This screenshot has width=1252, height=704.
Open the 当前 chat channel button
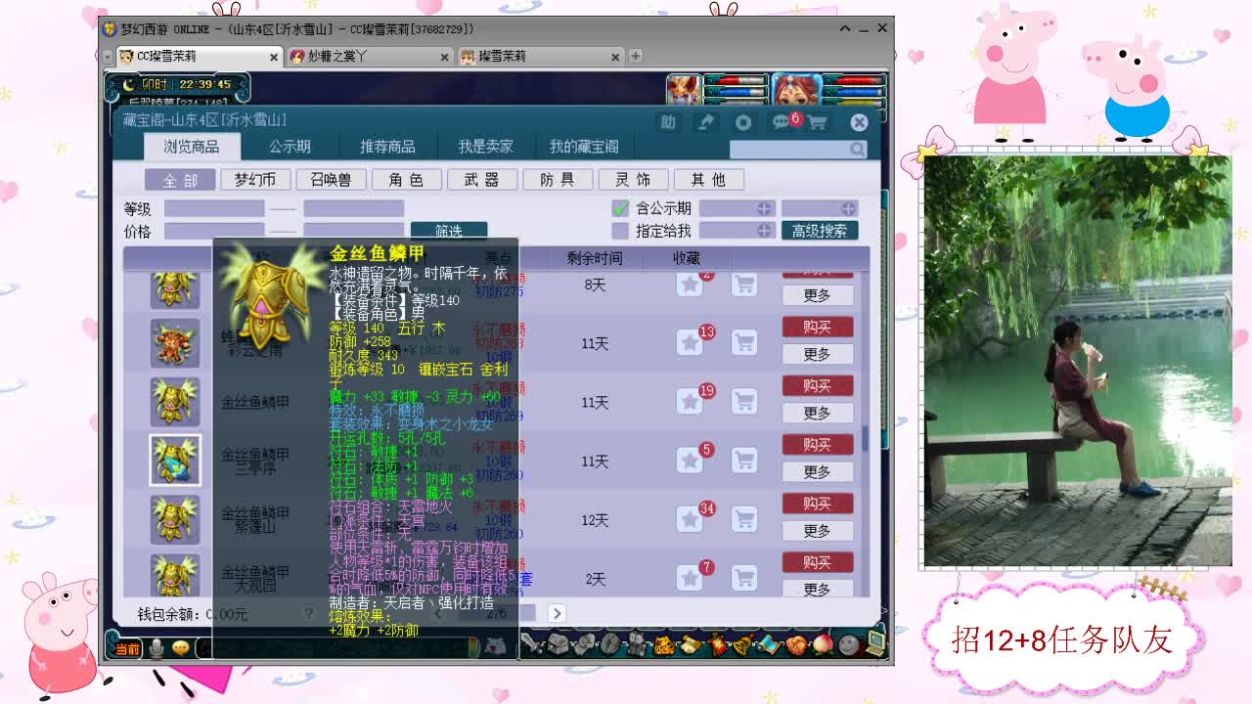127,647
